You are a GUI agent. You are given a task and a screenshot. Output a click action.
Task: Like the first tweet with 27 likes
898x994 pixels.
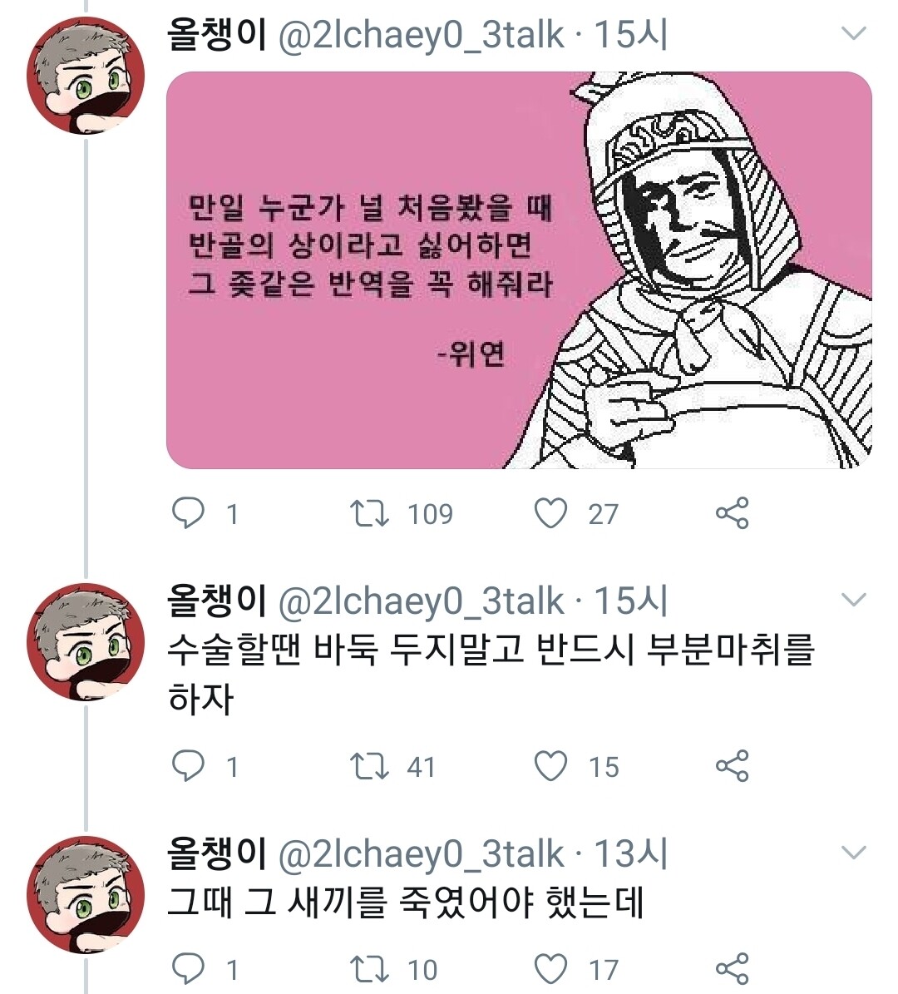click(550, 513)
